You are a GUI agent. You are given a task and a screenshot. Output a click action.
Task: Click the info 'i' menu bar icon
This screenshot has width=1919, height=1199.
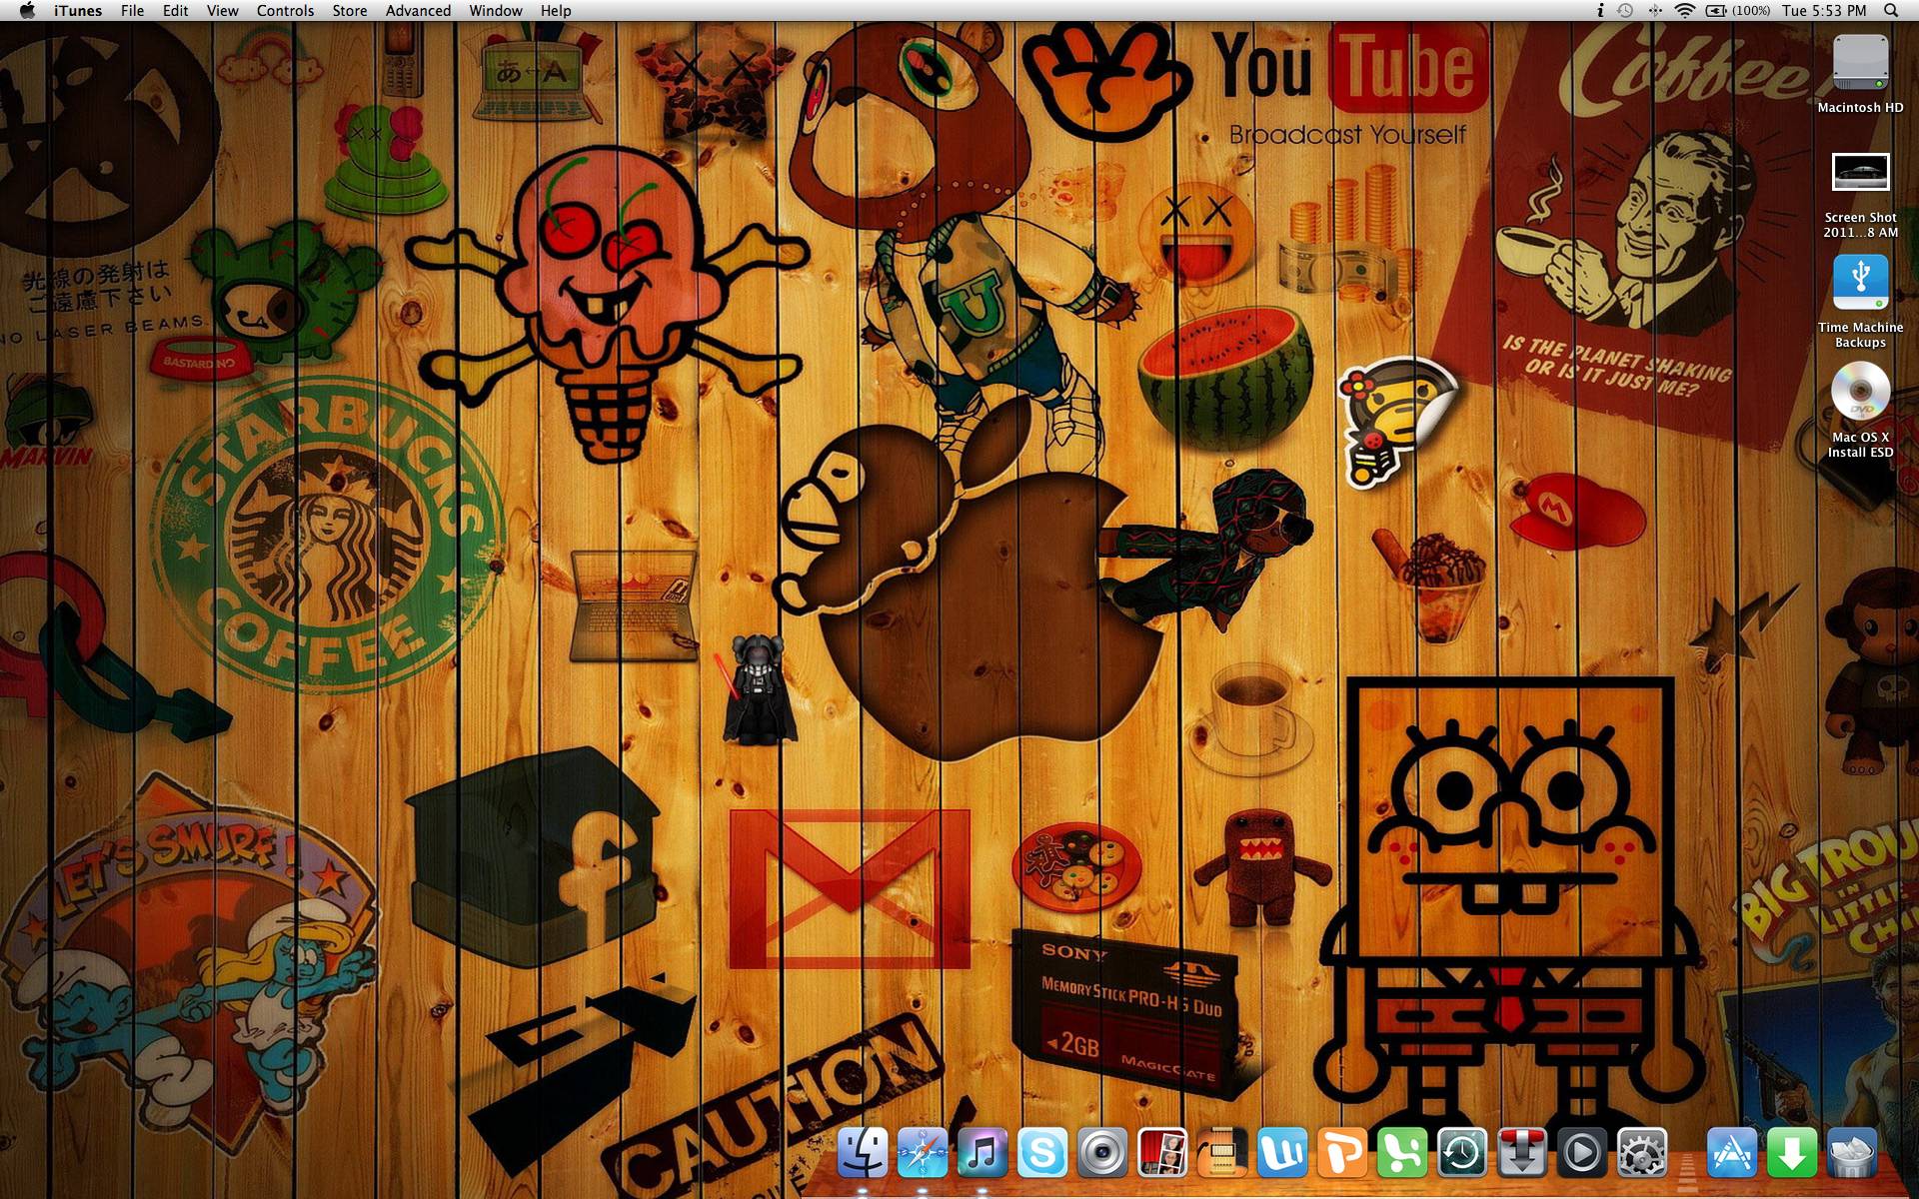click(1599, 11)
